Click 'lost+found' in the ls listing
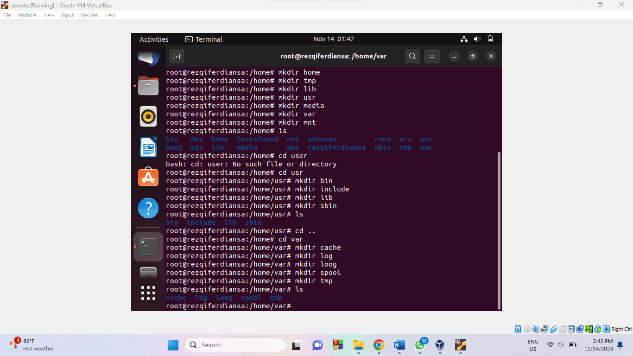This screenshot has width=633, height=356. pos(257,139)
